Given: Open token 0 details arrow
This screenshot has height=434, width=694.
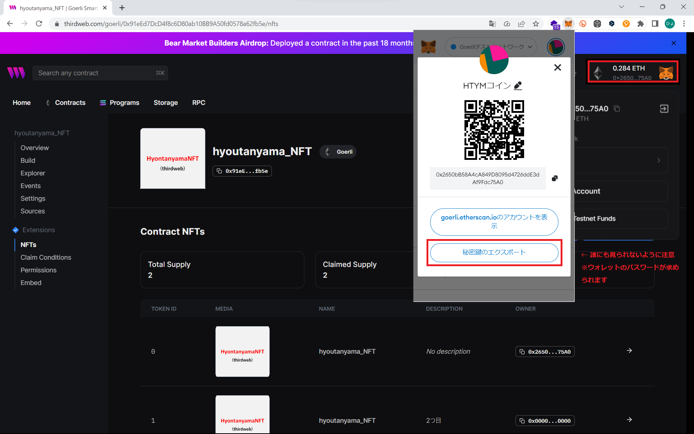Looking at the screenshot, I should [x=629, y=351].
